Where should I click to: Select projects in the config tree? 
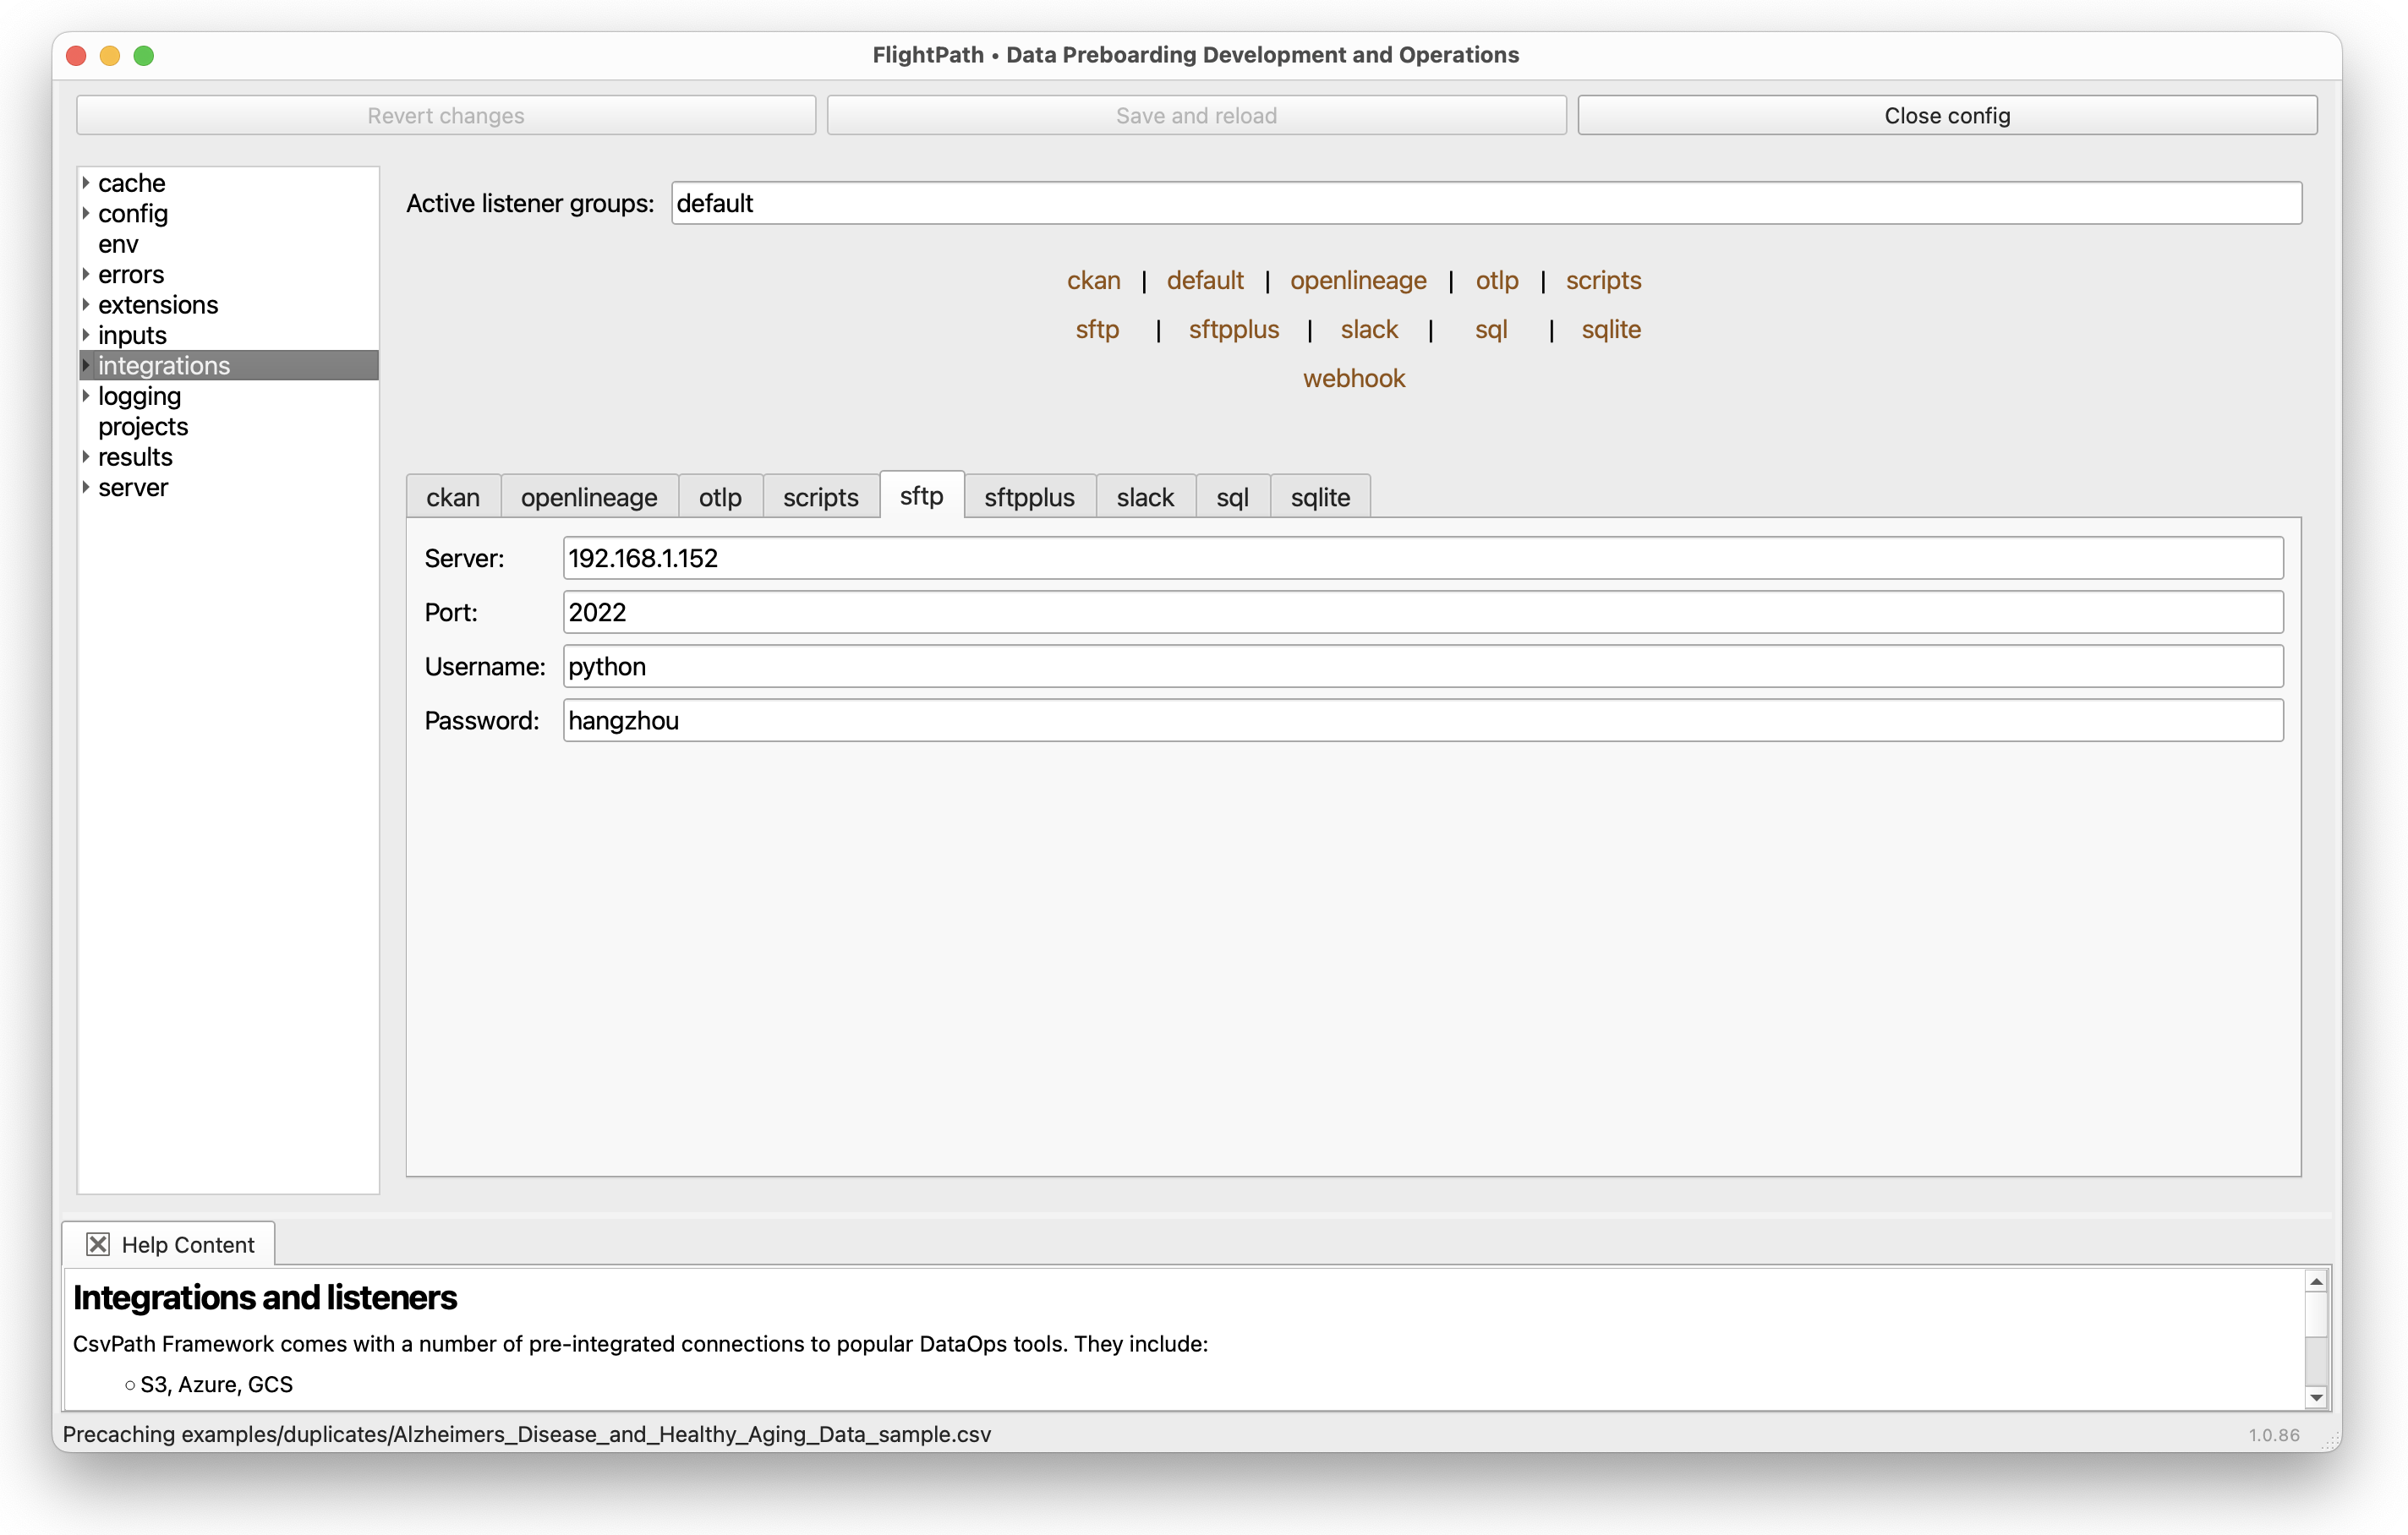pyautogui.click(x=143, y=427)
